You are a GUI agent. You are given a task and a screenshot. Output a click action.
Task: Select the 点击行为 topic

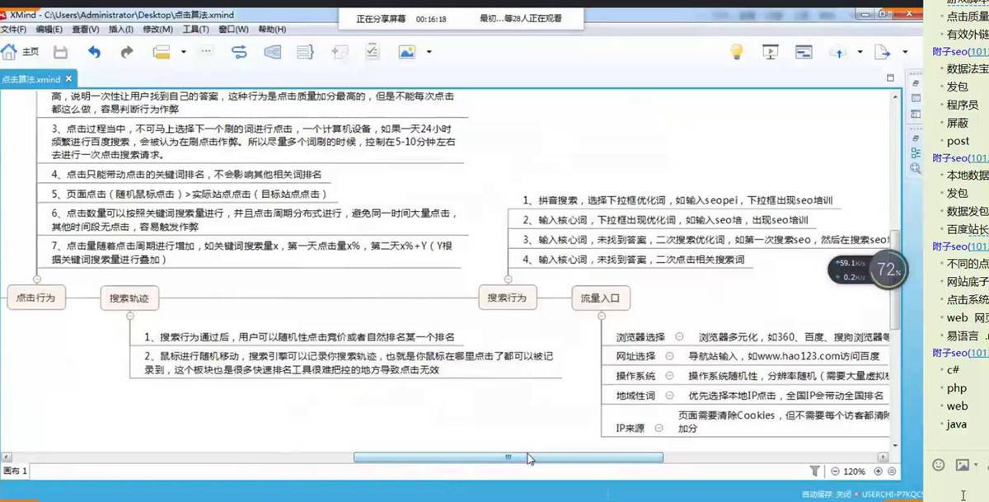35,298
